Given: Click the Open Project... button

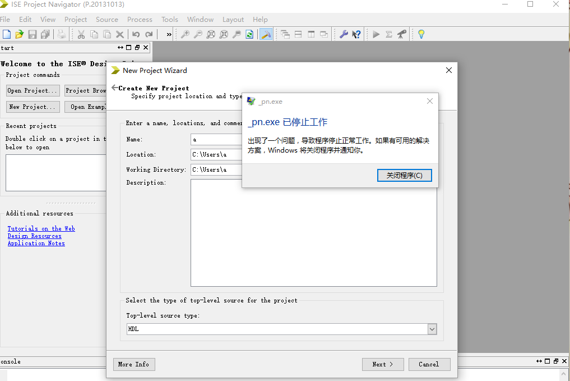Looking at the screenshot, I should tap(33, 90).
